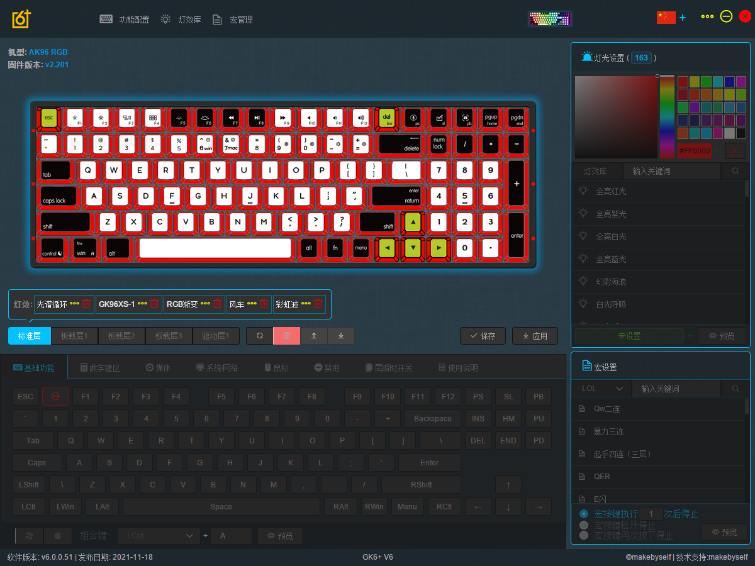Select the 全亮红光 light effect

[659, 191]
